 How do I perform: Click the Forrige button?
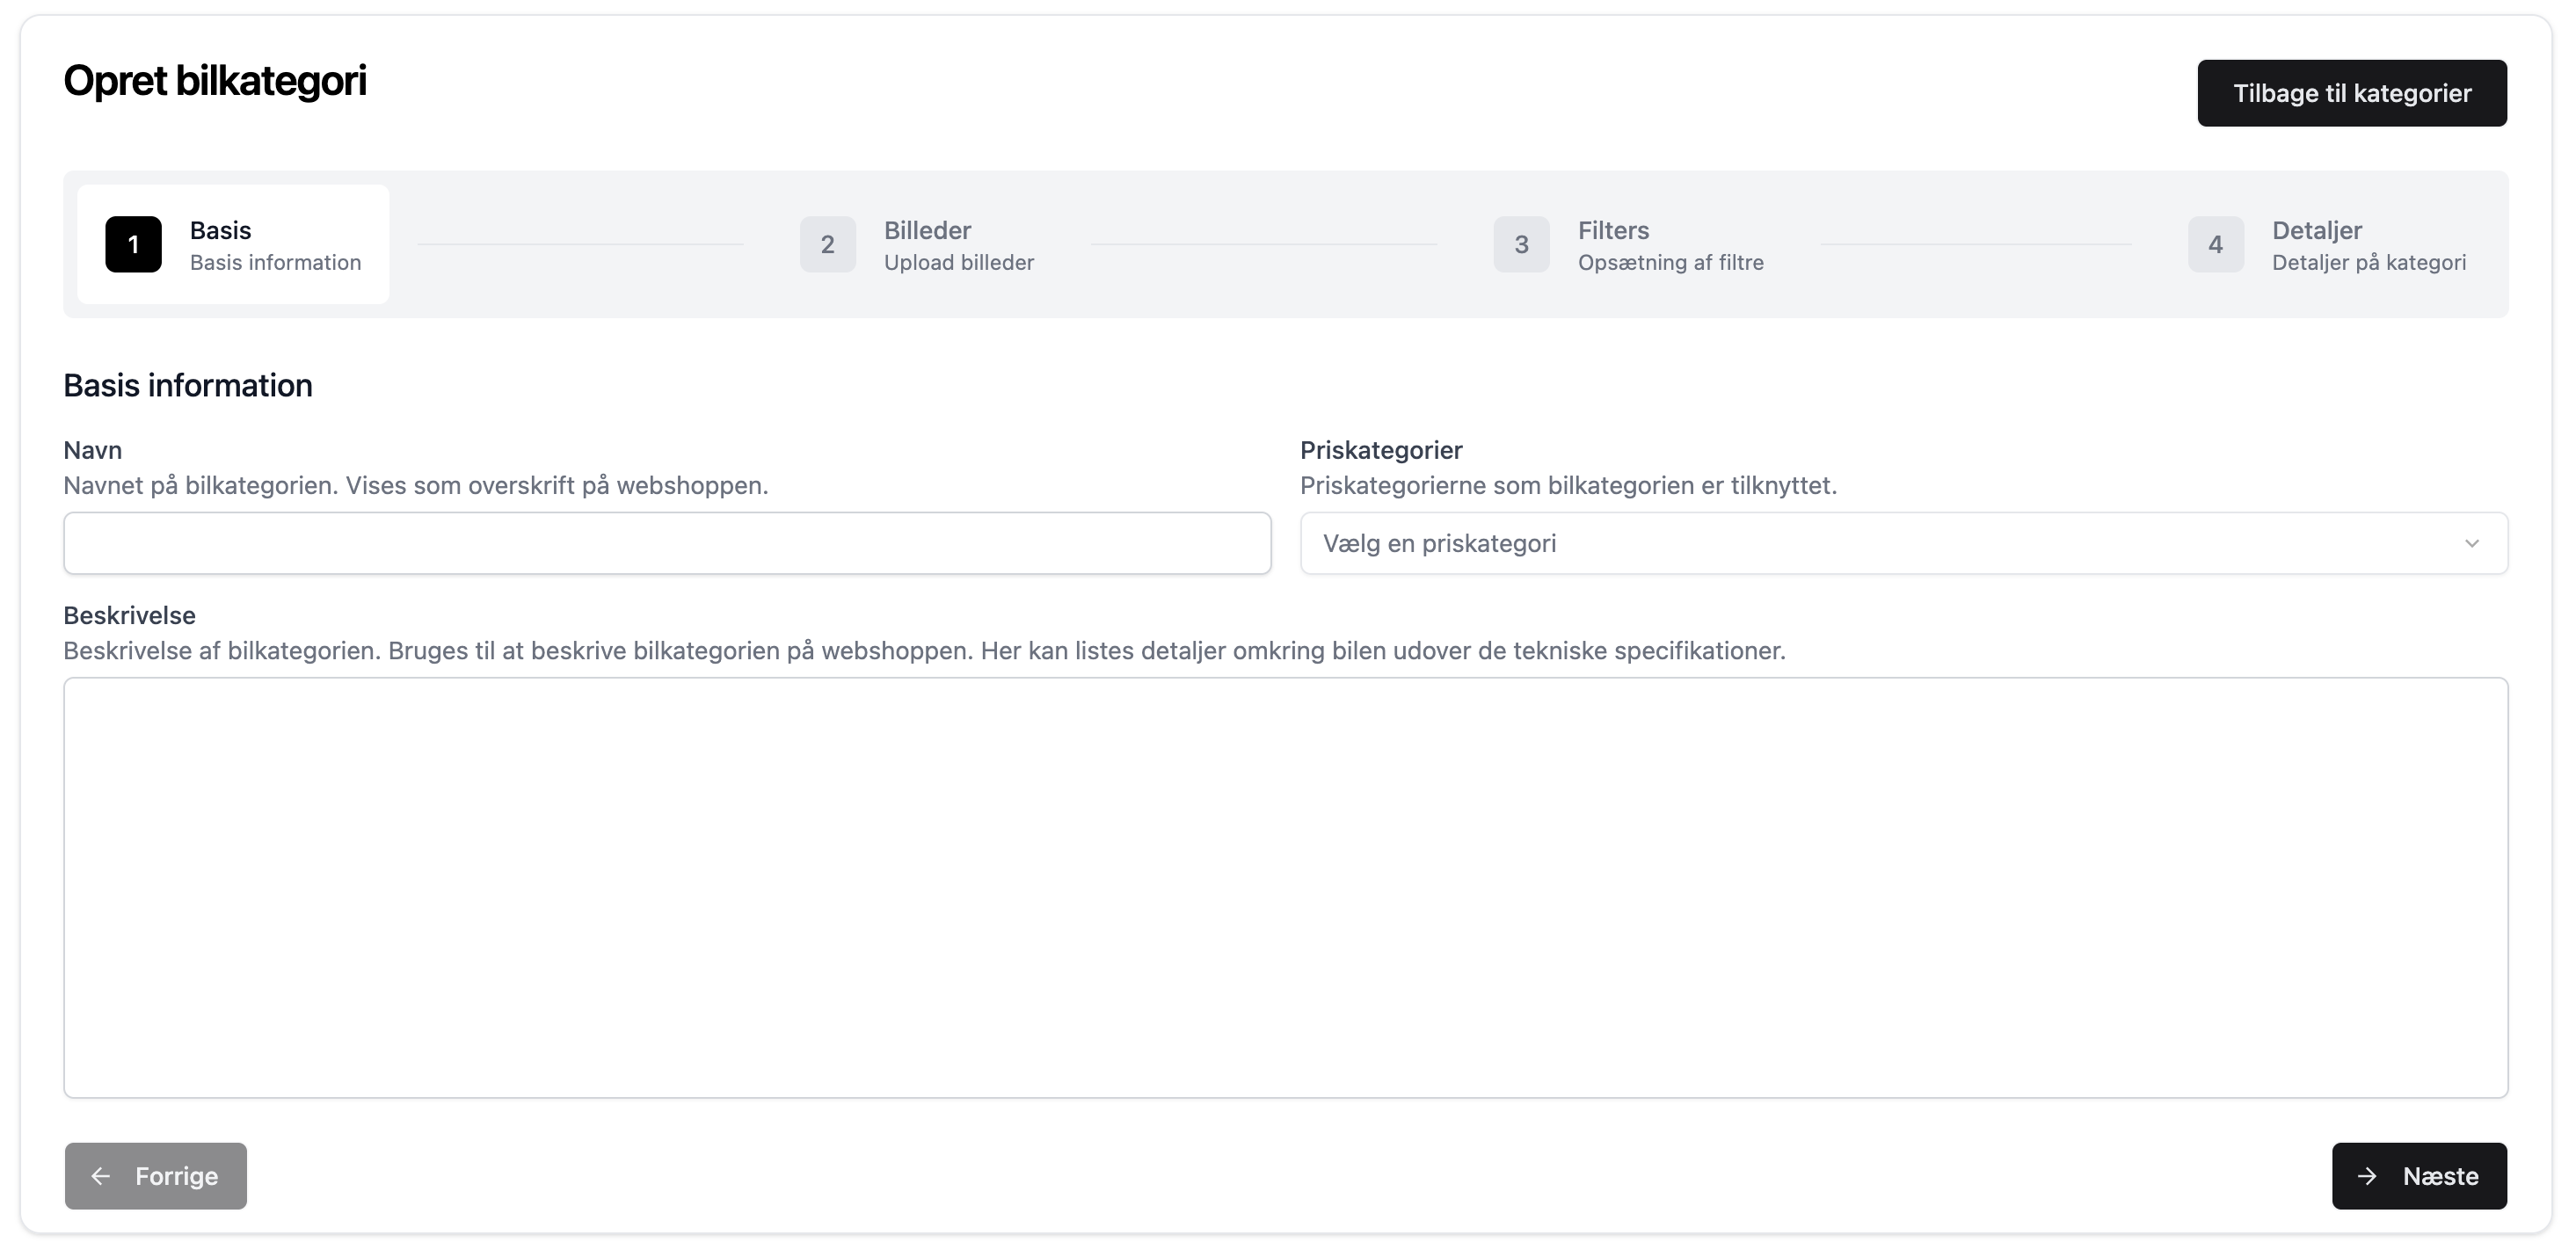point(156,1176)
